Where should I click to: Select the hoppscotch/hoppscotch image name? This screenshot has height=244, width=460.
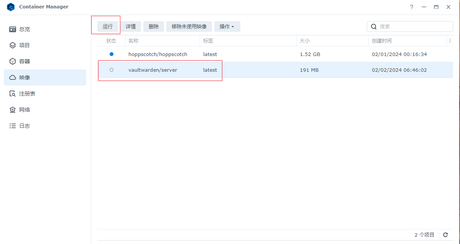pos(158,54)
